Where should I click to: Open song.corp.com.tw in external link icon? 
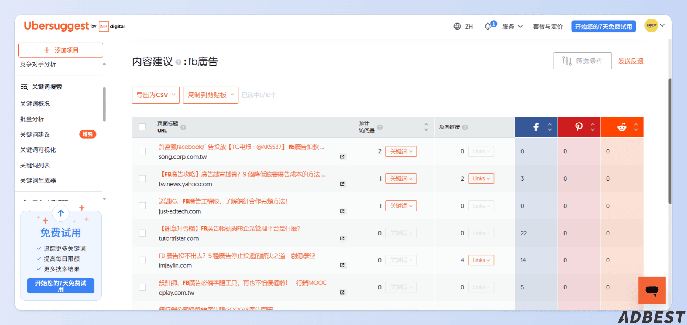click(342, 156)
